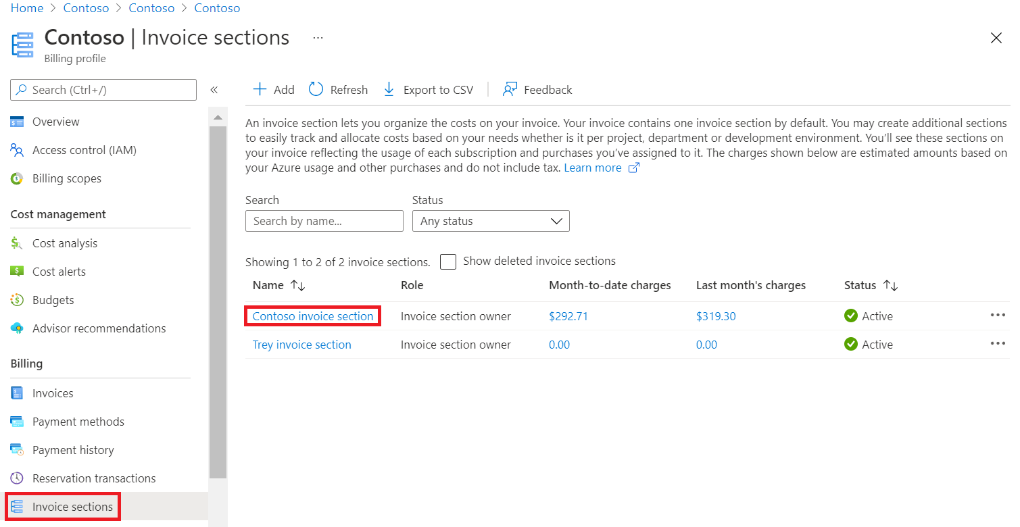Open Budgets in the sidebar

[x=53, y=300]
